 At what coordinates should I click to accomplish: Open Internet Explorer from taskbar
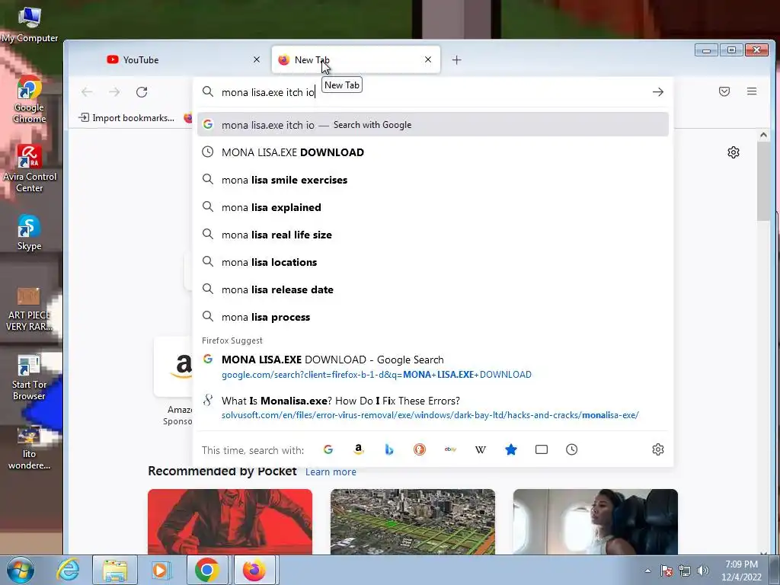(x=68, y=570)
